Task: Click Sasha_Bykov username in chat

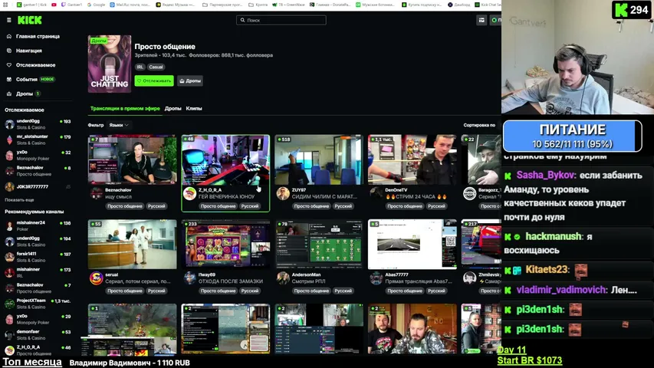Action: pyautogui.click(x=546, y=176)
